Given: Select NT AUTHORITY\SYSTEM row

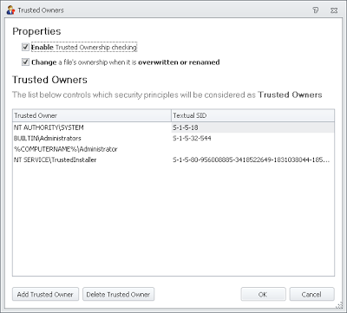Looking at the screenshot, I should (x=173, y=127).
